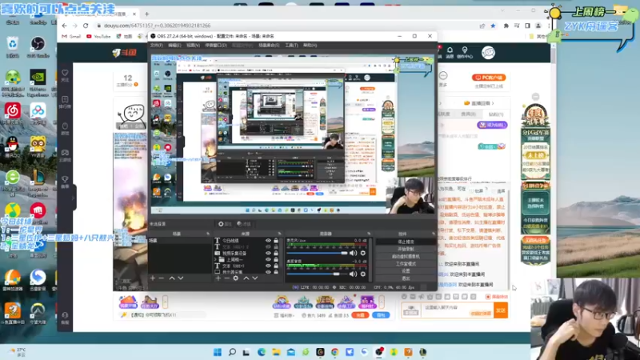Lock the 视频采集设备 source

(276, 253)
